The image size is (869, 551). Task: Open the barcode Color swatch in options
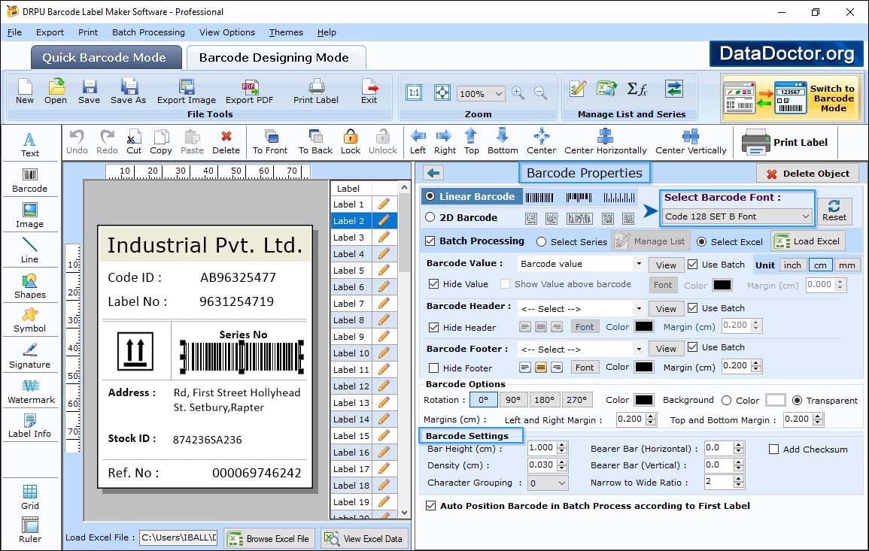point(643,400)
